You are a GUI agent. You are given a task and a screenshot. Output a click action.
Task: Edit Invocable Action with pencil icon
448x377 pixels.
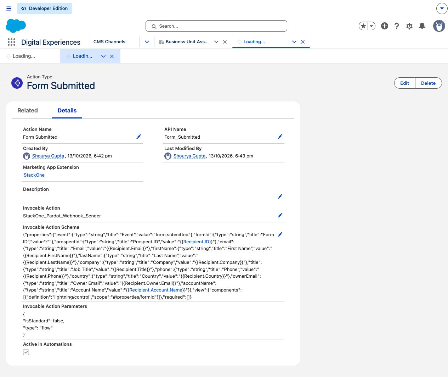pyautogui.click(x=280, y=215)
